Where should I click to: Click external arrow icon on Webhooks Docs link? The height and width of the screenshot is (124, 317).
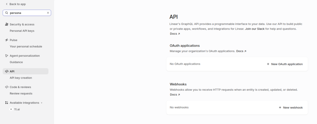[x=179, y=95]
